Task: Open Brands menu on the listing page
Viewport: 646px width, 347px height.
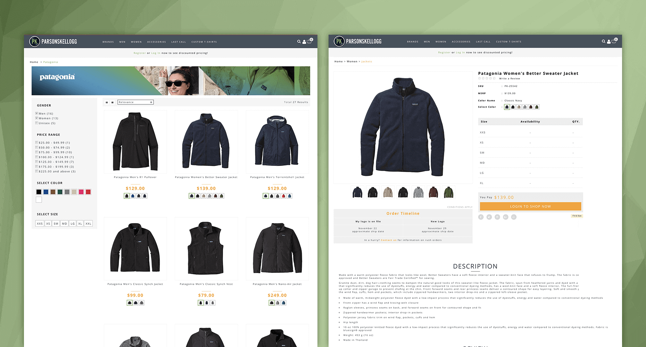Action: [108, 42]
